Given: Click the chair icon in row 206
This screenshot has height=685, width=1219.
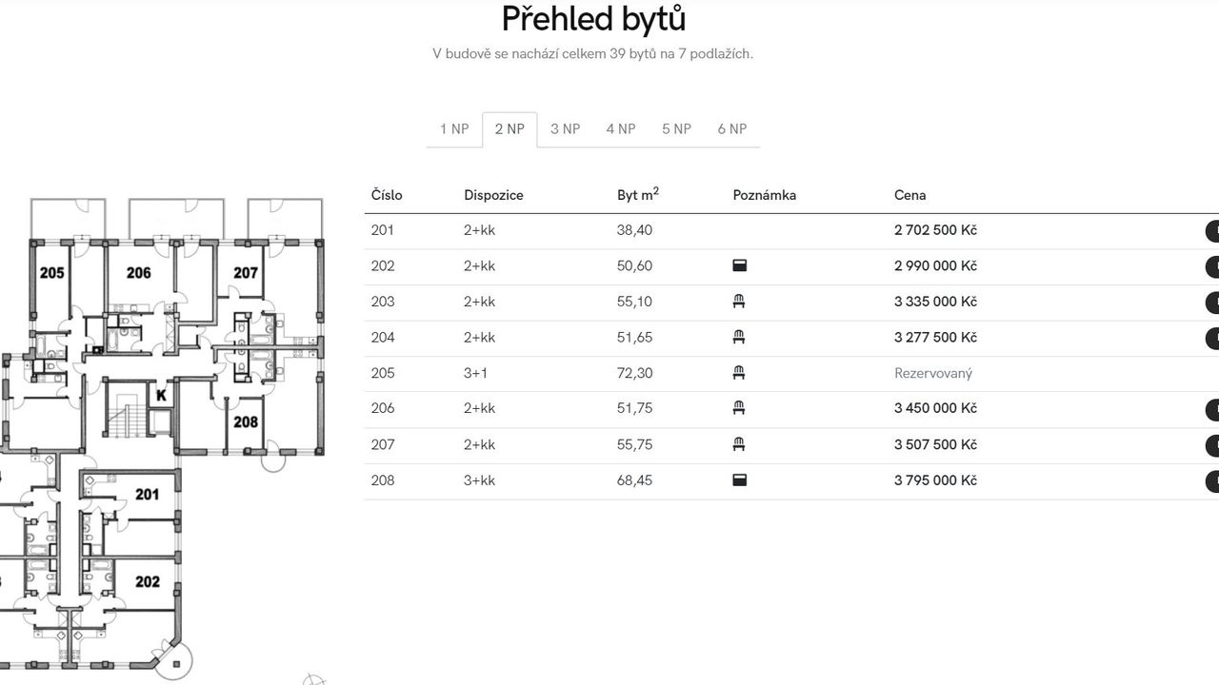Looking at the screenshot, I should pos(739,408).
